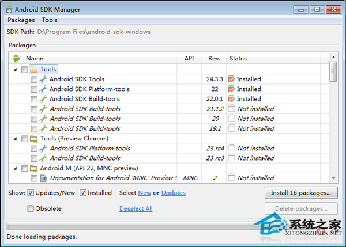Click the API column header
346x247 pixels.
189,58
